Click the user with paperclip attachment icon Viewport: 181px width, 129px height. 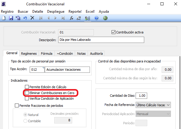87,18
